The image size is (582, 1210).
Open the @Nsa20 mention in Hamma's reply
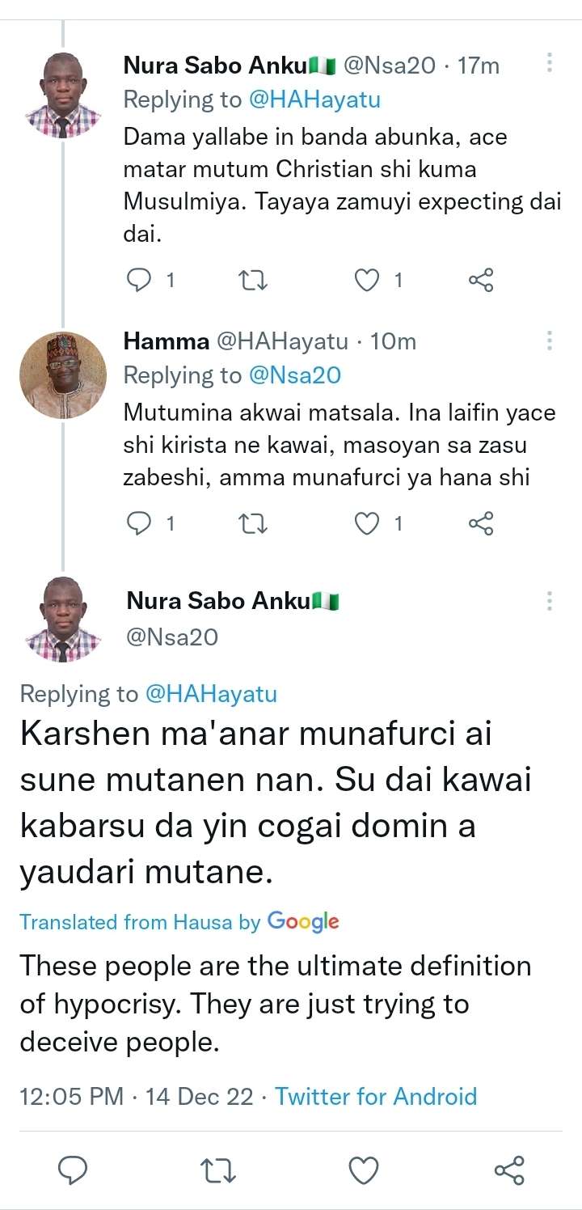293,375
